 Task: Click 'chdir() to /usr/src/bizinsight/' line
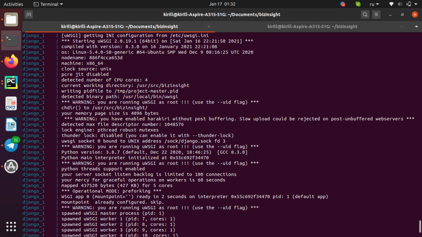[105, 108]
